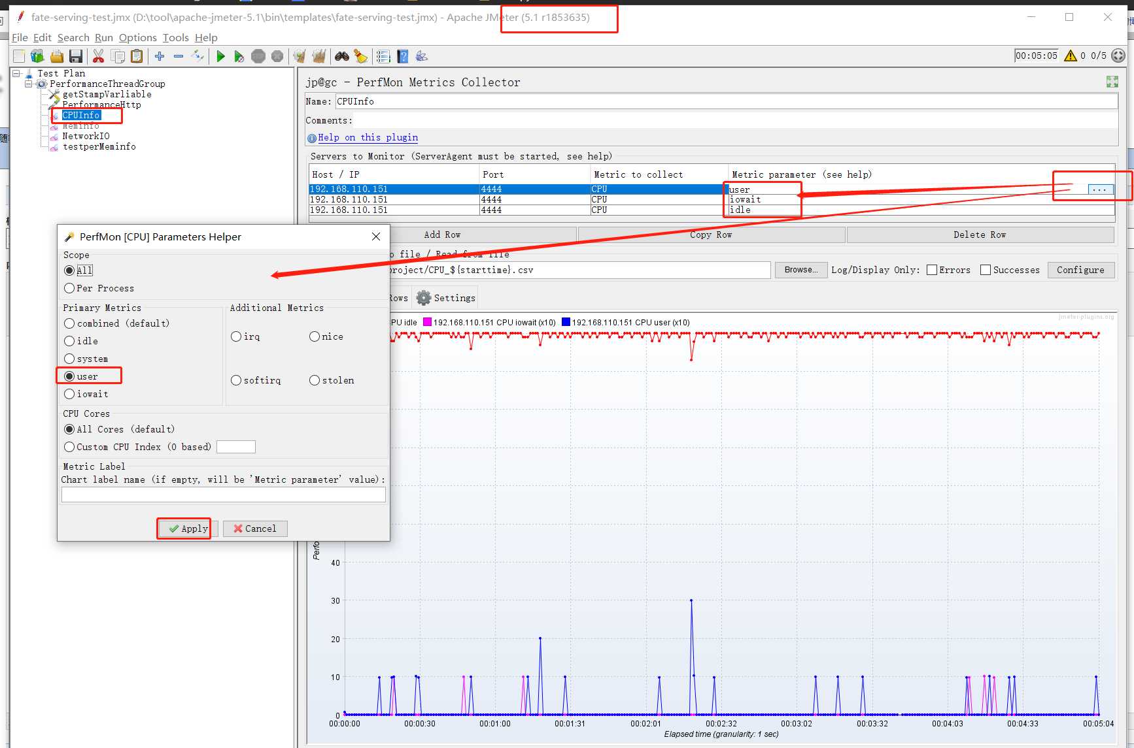Screen dimensions: 1134x748
Task: Select the iowait metric radio button
Action: 69,394
